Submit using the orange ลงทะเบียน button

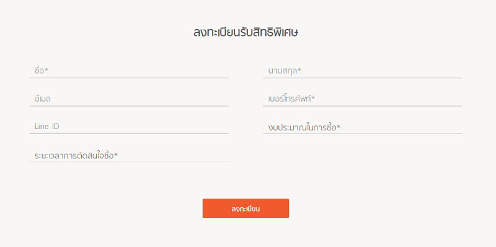pyautogui.click(x=246, y=209)
